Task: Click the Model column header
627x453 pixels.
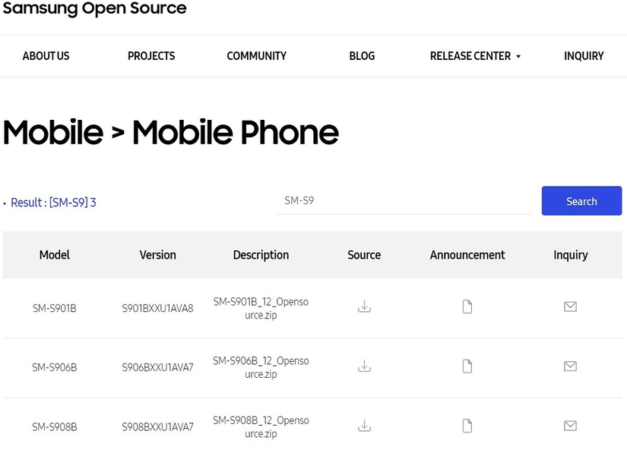Action: coord(54,255)
